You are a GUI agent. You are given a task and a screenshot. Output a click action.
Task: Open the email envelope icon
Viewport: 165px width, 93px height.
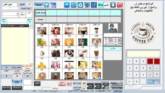click(x=67, y=5)
